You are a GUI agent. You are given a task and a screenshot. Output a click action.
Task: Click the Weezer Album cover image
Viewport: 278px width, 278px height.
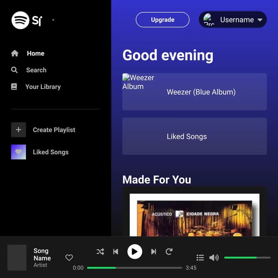point(138,82)
